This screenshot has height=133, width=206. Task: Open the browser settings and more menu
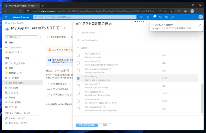tap(199, 11)
